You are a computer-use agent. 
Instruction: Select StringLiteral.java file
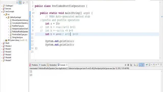(x=17, y=37)
